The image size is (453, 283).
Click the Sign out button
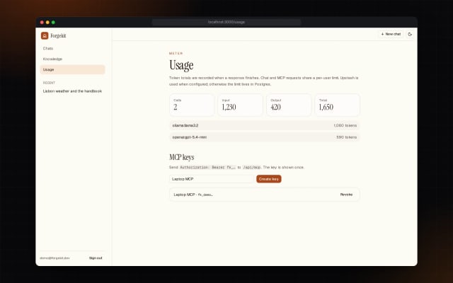pos(96,258)
